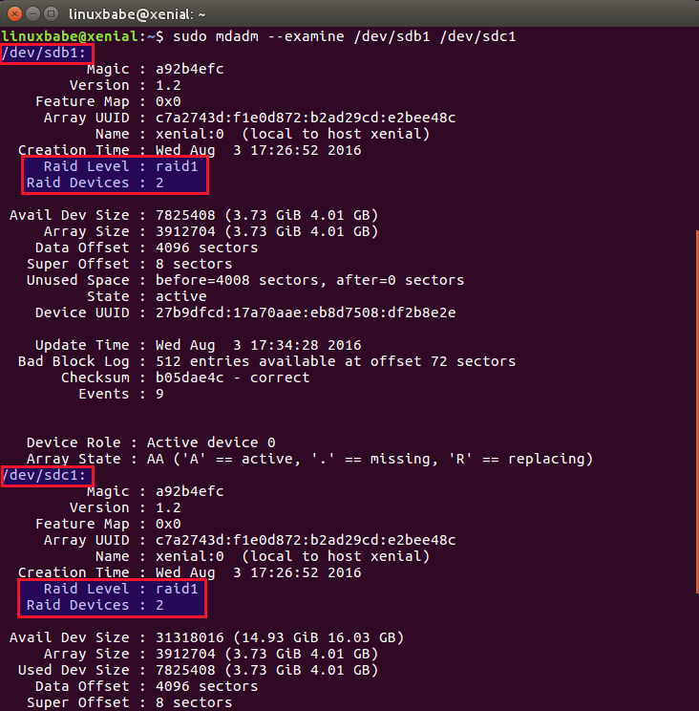Maximize the terminal window
Screen dimensions: 699x711
tap(52, 14)
